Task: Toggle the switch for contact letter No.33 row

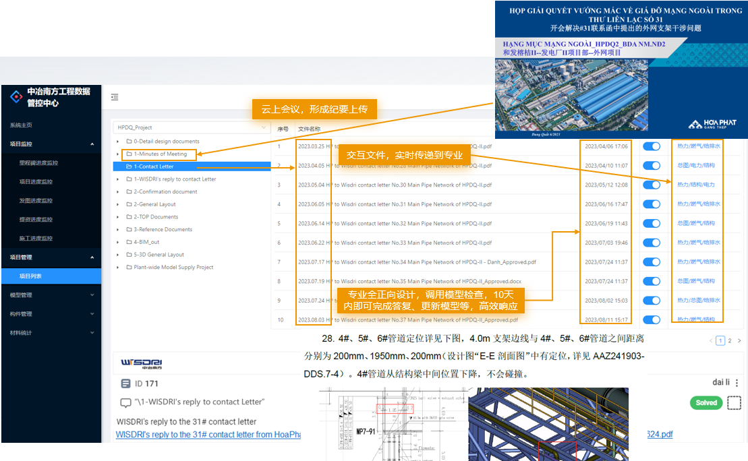Action: tap(651, 243)
